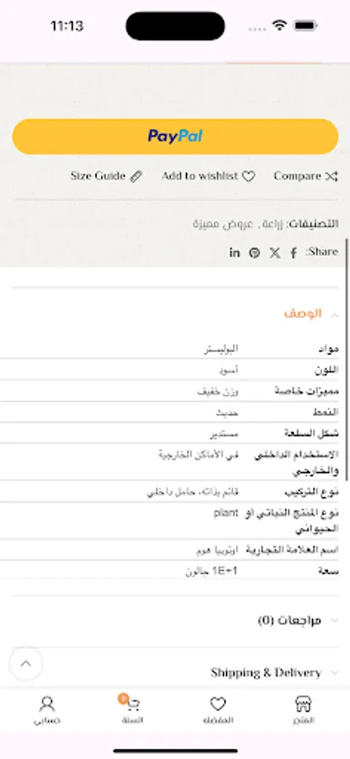Select the النمط row label
350x759 pixels.
pos(326,412)
